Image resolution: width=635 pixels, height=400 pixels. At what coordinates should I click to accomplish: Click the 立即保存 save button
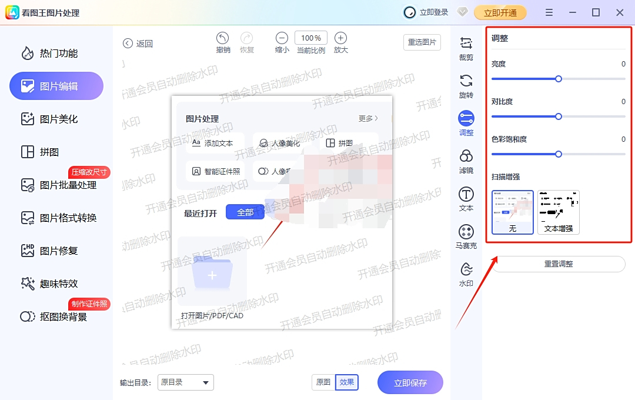(x=410, y=382)
